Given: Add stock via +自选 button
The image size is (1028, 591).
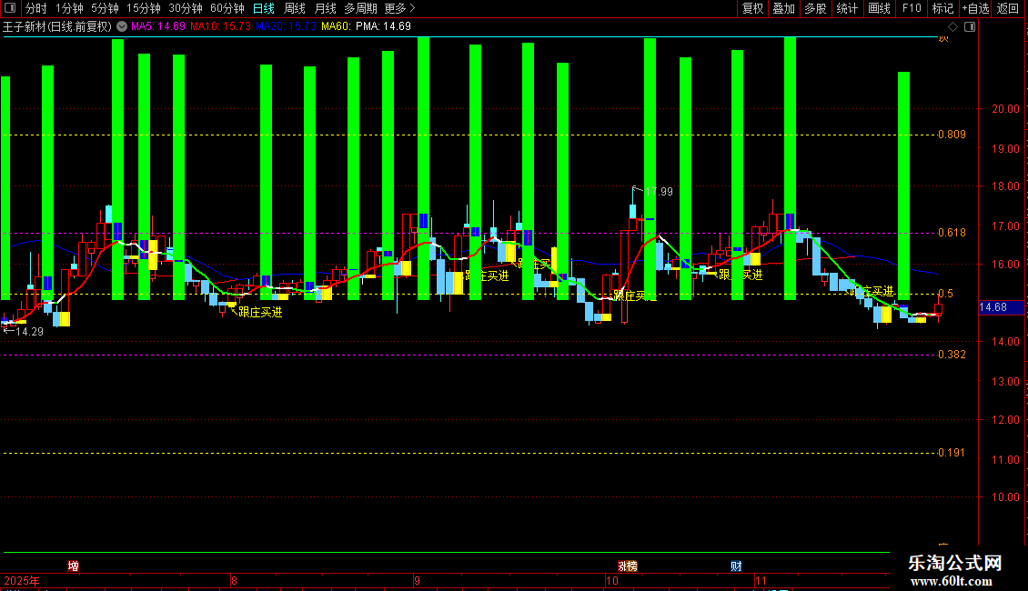Looking at the screenshot, I should click(975, 8).
